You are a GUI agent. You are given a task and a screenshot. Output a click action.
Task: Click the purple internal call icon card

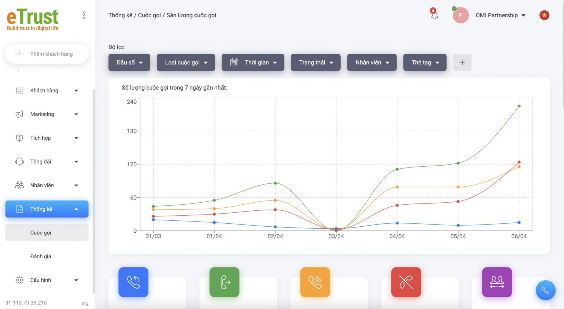click(497, 282)
